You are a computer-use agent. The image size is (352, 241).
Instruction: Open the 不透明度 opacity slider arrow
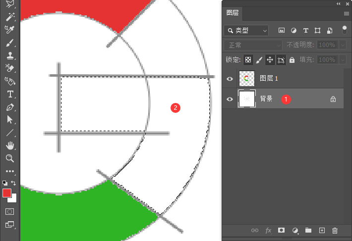[x=343, y=45]
